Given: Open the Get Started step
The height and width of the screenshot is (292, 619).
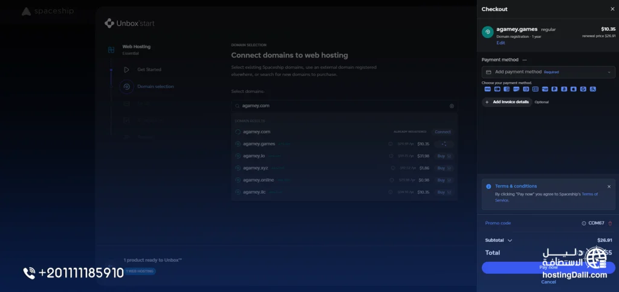Looking at the screenshot, I should (149, 69).
